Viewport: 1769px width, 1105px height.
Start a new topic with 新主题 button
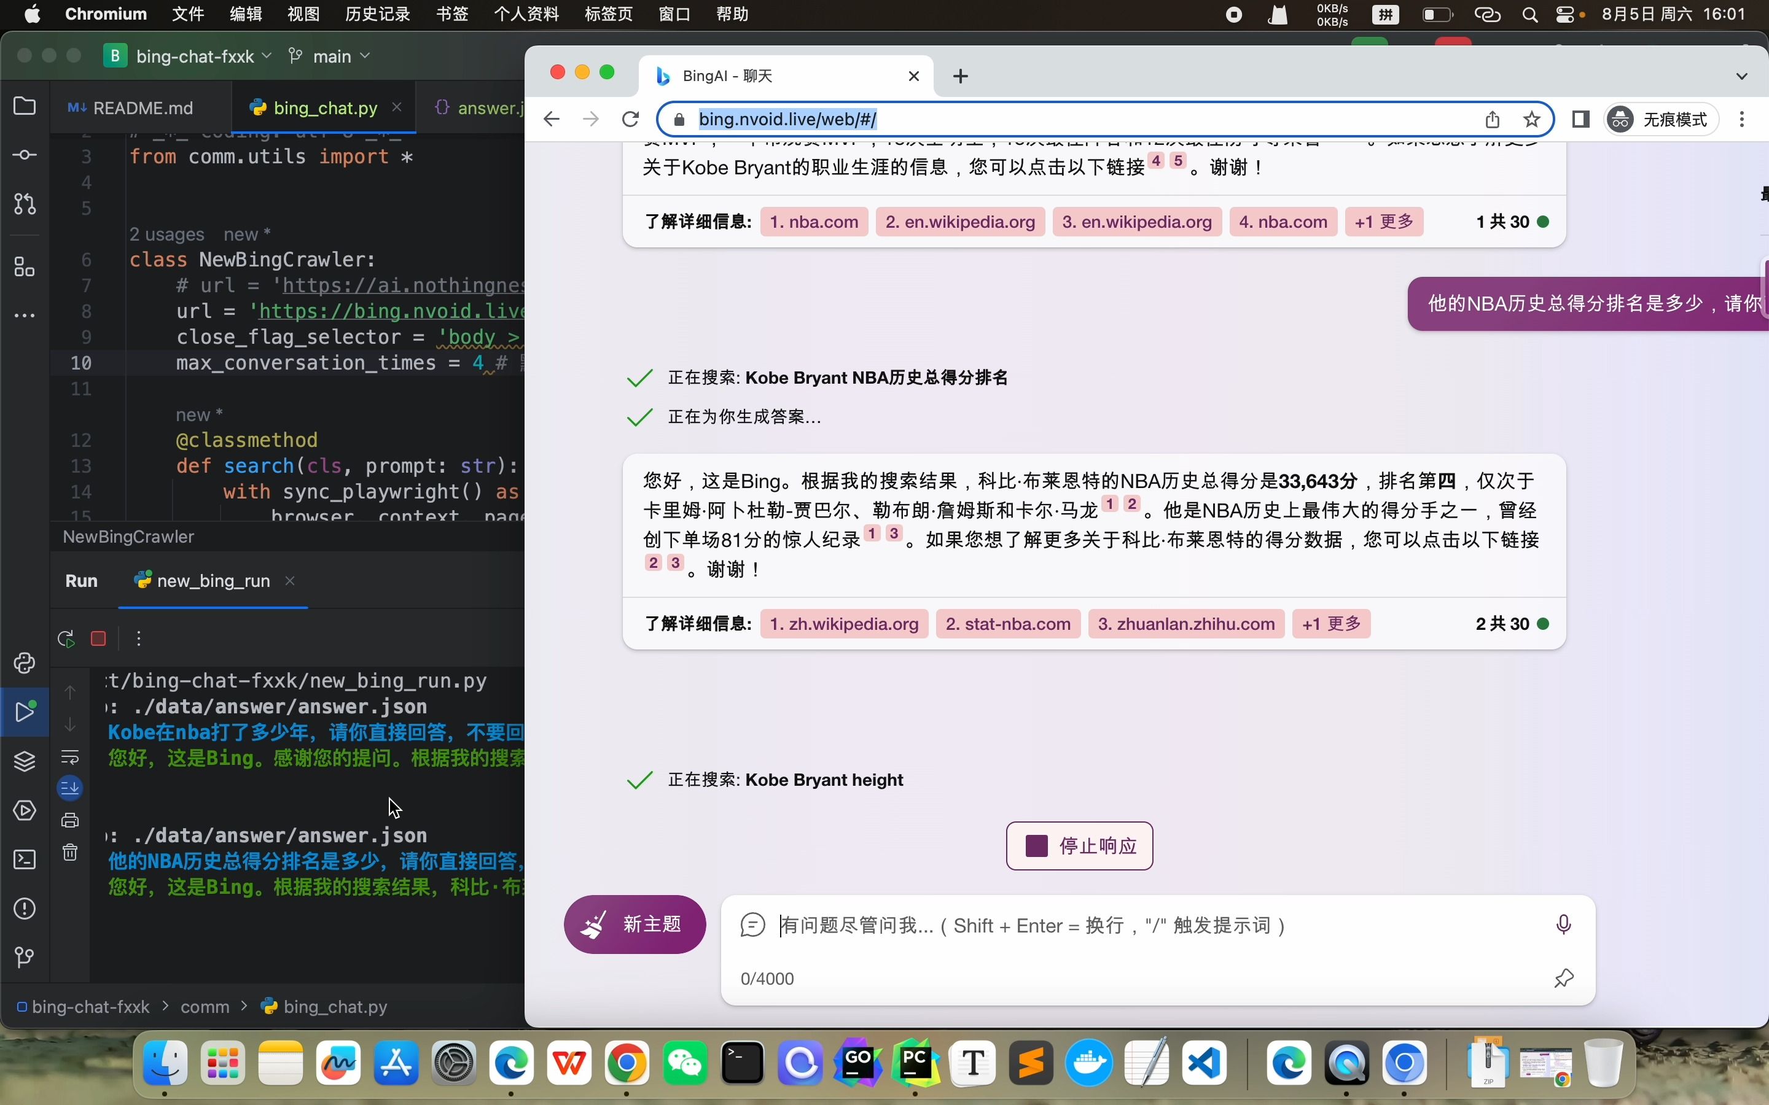(x=635, y=925)
